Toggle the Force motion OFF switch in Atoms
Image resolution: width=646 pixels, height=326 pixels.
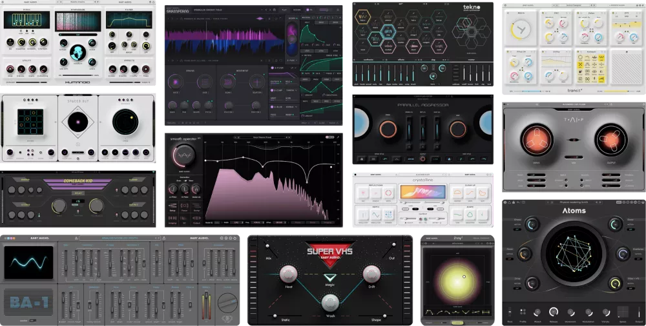[510, 258]
